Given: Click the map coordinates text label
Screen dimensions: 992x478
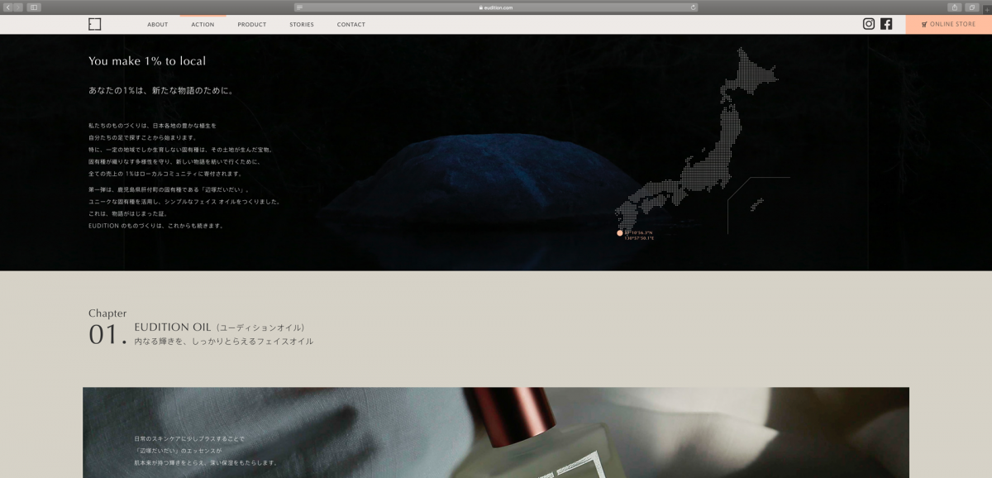Looking at the screenshot, I should click(x=639, y=236).
